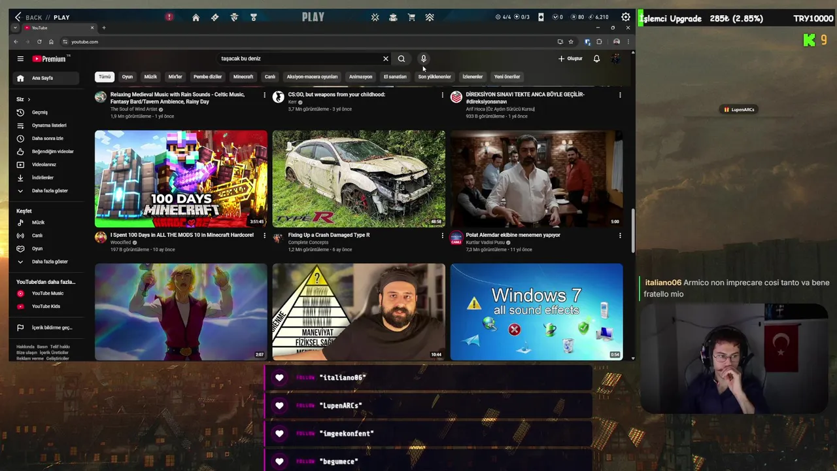Open the account avatar menu
837x471 pixels.
coord(615,59)
